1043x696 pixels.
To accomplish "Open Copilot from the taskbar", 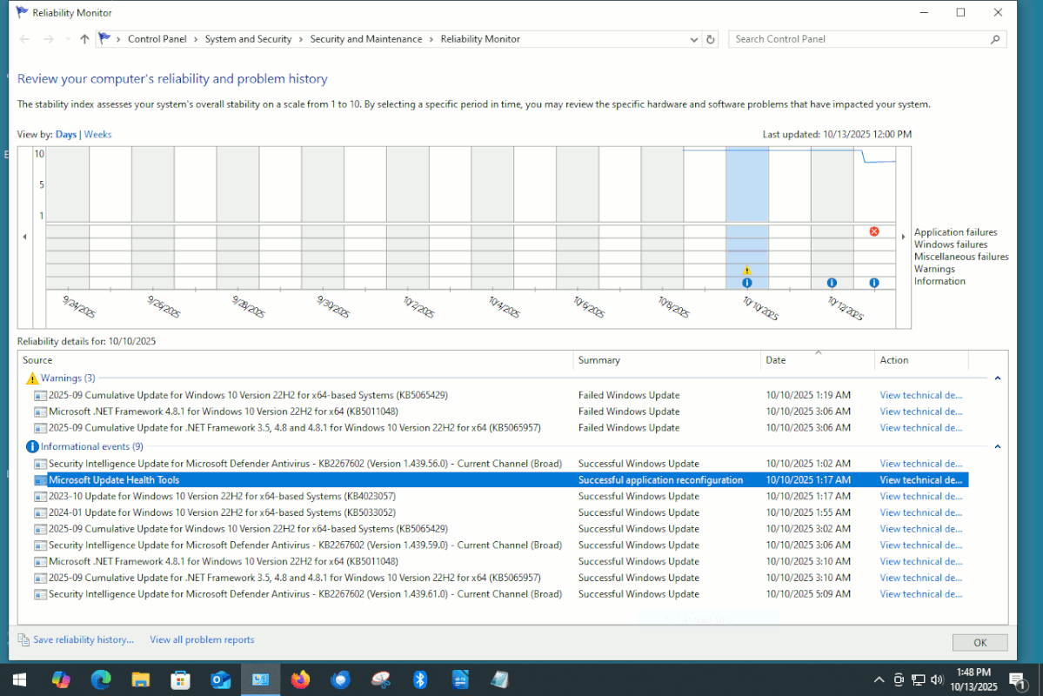I will 61,679.
